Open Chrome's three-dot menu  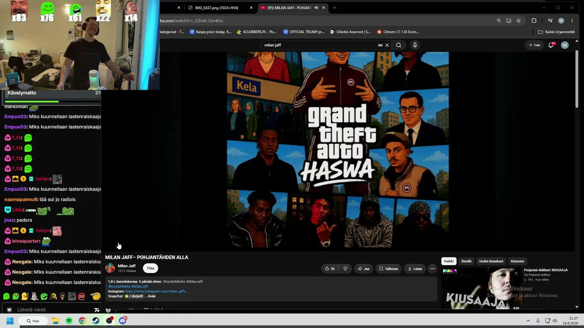pyautogui.click(x=572, y=20)
